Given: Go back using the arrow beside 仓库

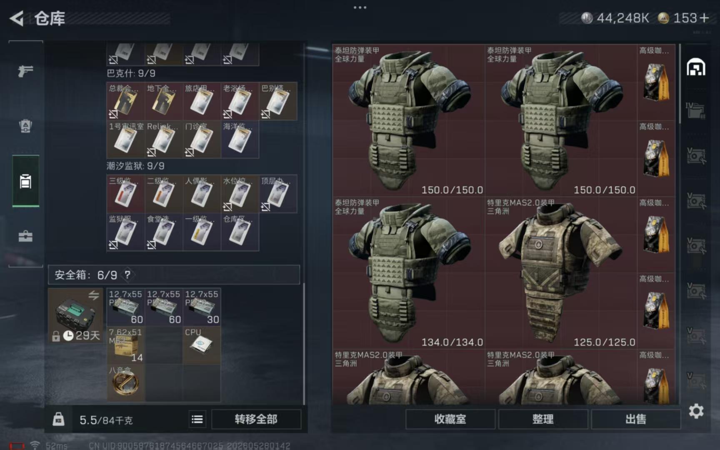Looking at the screenshot, I should point(17,18).
